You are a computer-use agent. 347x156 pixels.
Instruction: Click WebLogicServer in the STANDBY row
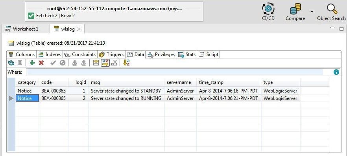[x=281, y=91]
